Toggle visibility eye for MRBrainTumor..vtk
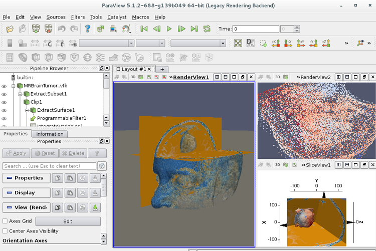 point(4,86)
